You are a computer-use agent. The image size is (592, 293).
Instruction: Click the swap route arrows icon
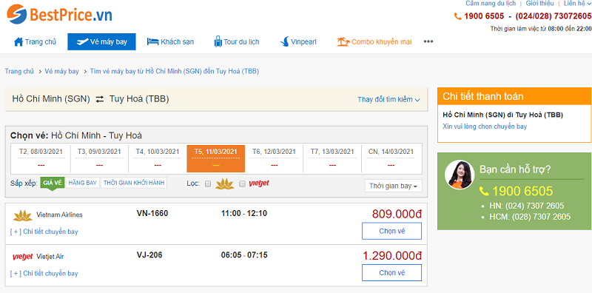[x=100, y=99]
